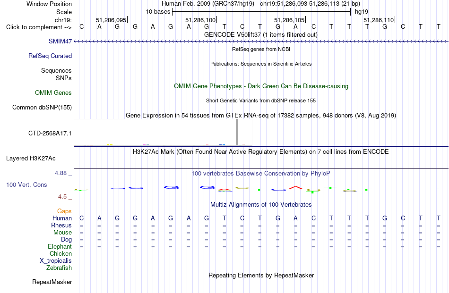Select the OMIM Genes track label
Image resolution: width=449 pixels, height=293 pixels.
coord(53,92)
